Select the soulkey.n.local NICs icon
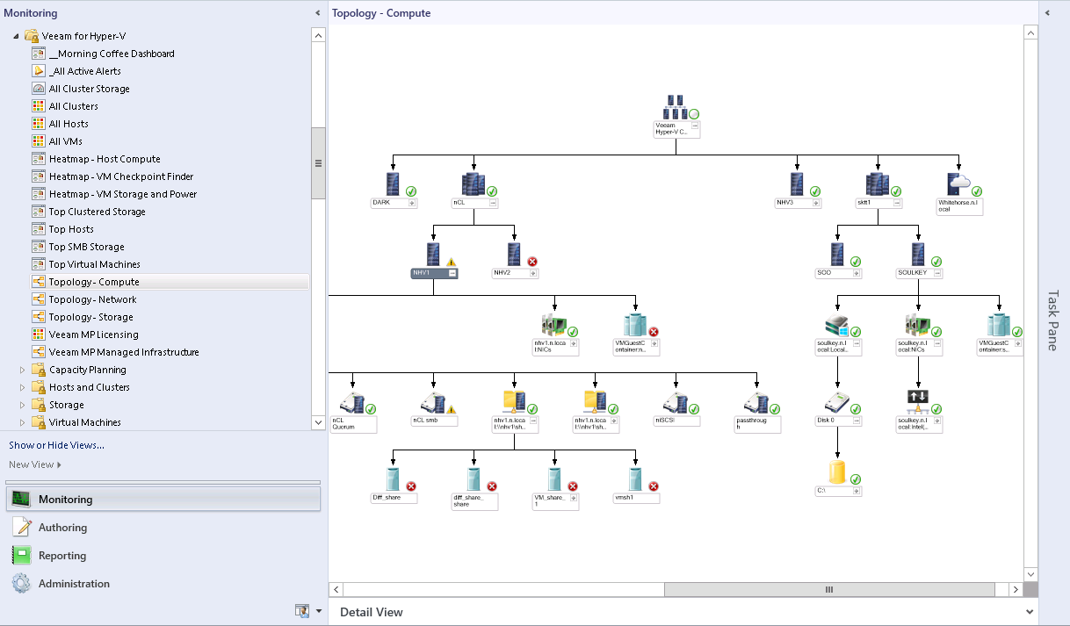Viewport: 1070px width, 626px height. 918,326
